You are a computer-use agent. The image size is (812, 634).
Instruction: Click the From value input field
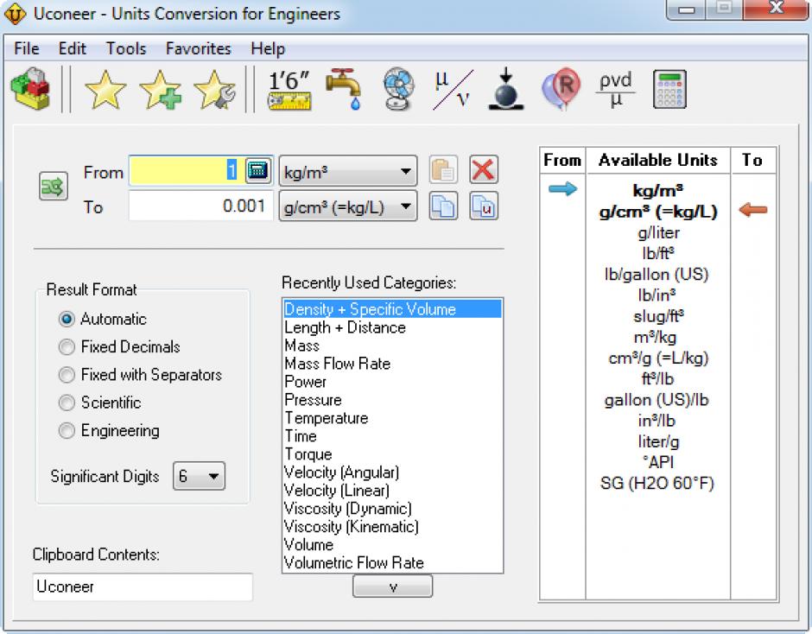pyautogui.click(x=187, y=170)
